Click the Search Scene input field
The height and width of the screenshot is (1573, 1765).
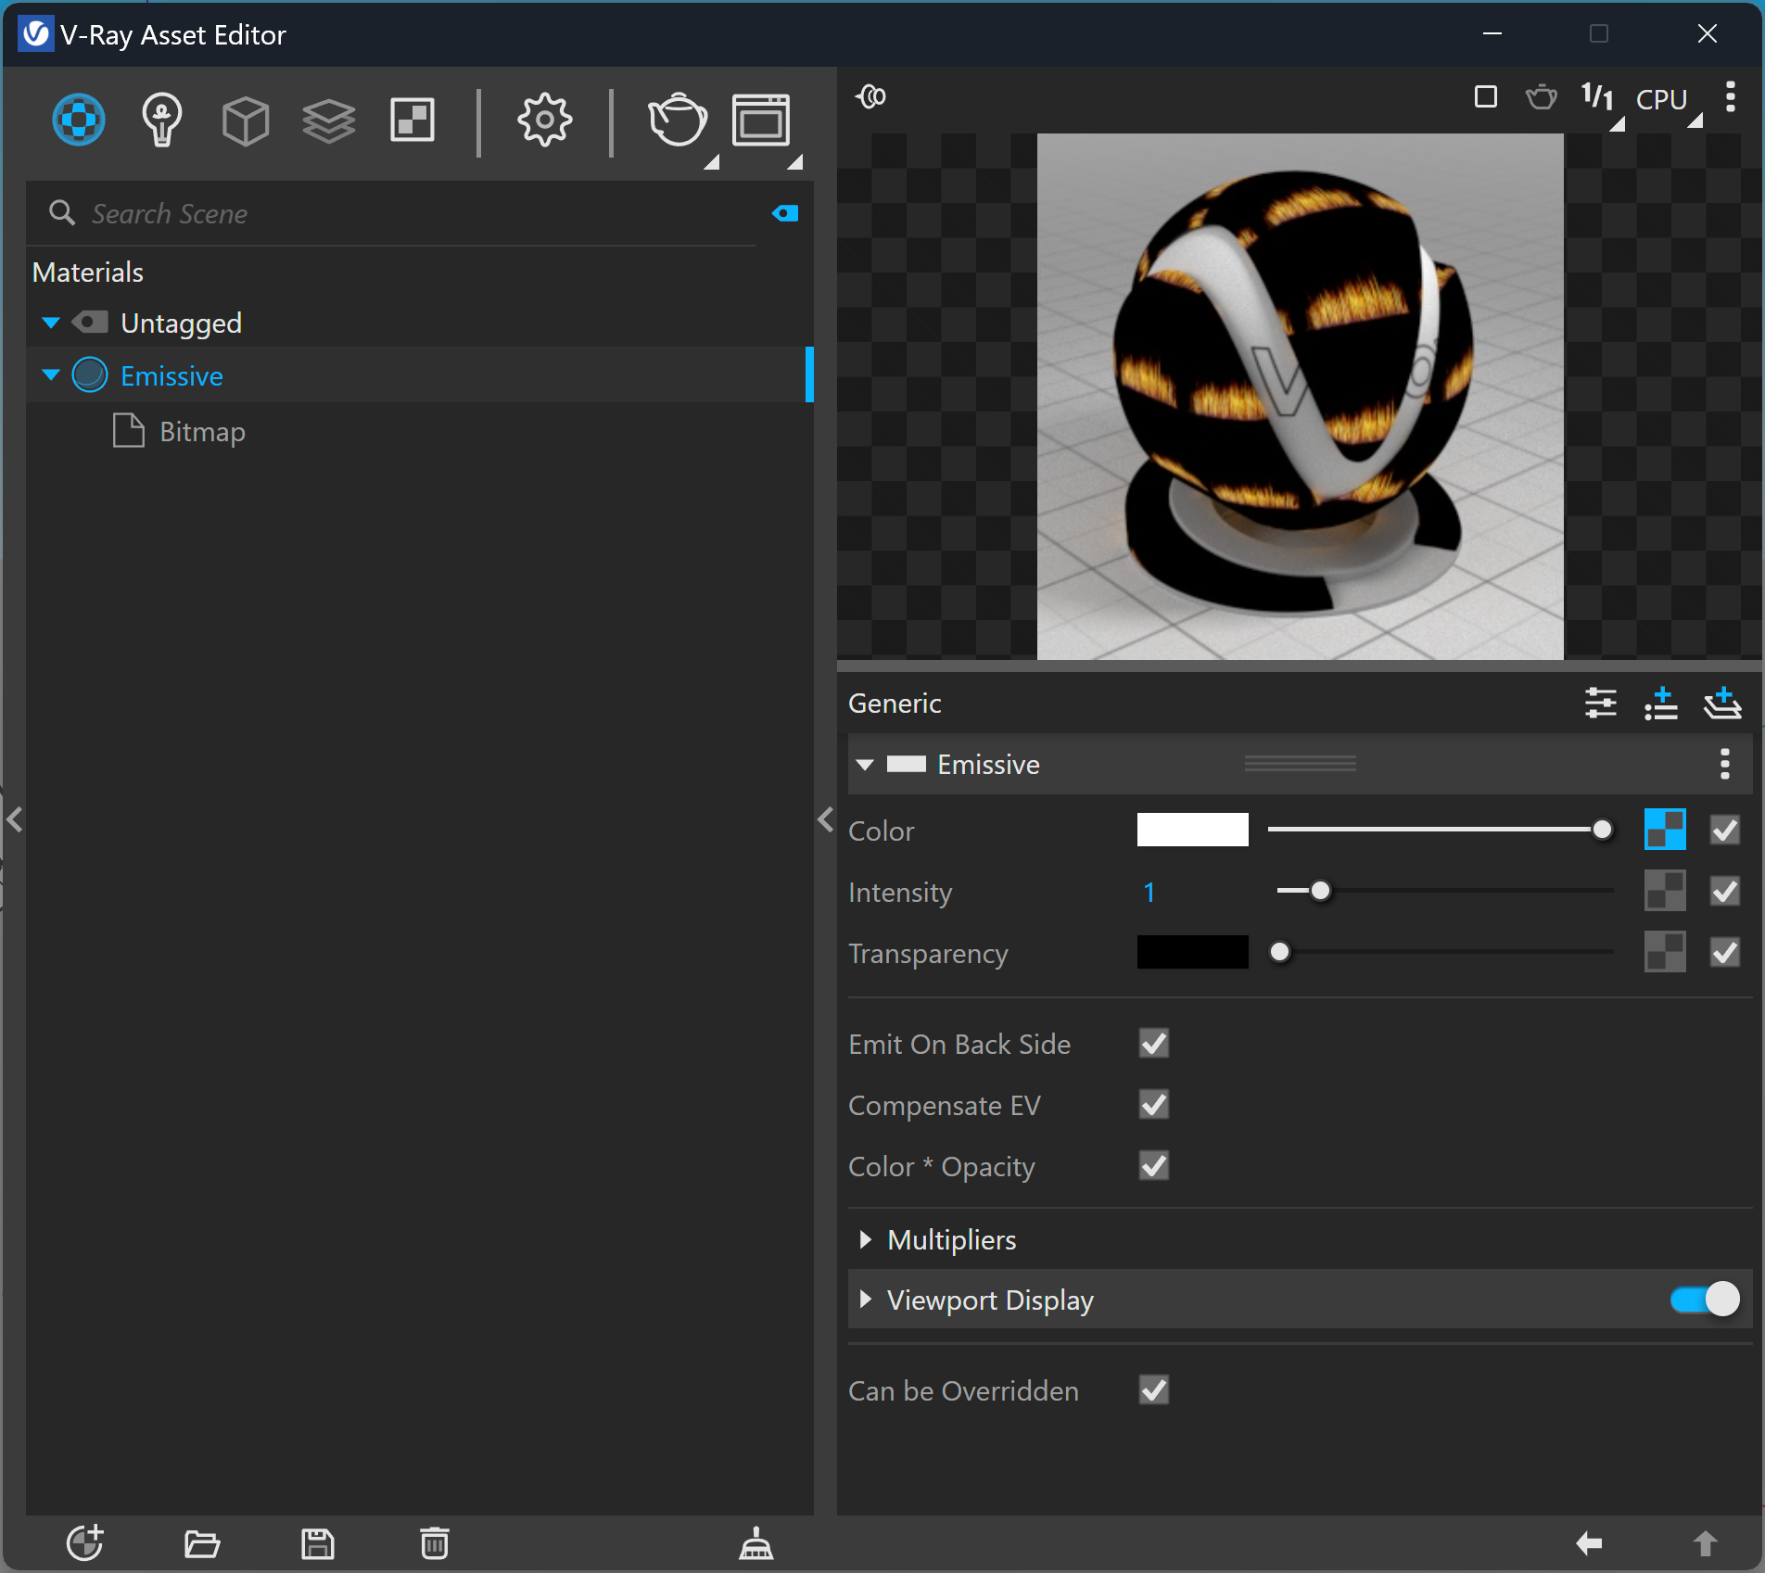pos(420,214)
